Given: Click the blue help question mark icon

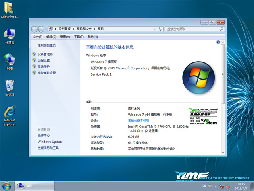Looking at the screenshot, I should tap(218, 42).
